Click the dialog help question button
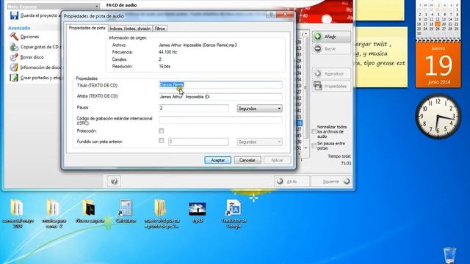 tap(271, 15)
